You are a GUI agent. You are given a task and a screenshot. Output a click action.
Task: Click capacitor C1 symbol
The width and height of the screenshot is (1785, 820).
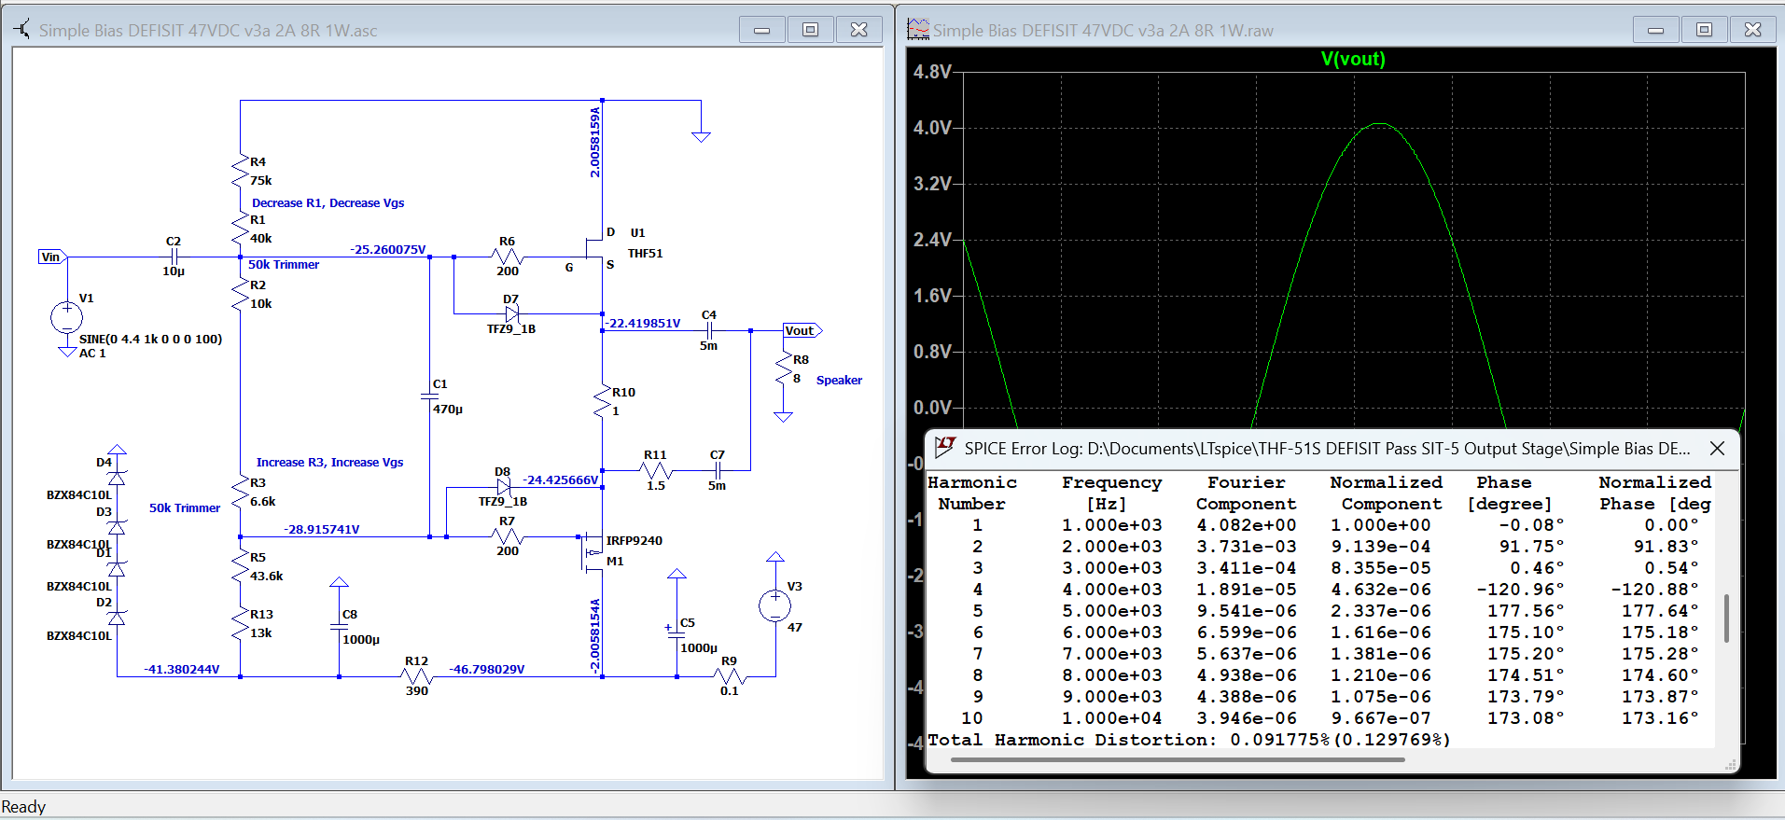coord(429,396)
